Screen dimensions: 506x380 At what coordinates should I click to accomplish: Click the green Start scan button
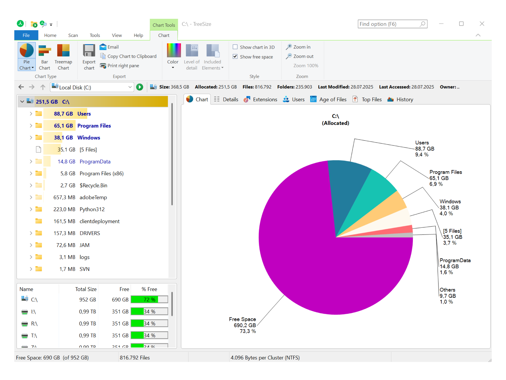click(140, 87)
